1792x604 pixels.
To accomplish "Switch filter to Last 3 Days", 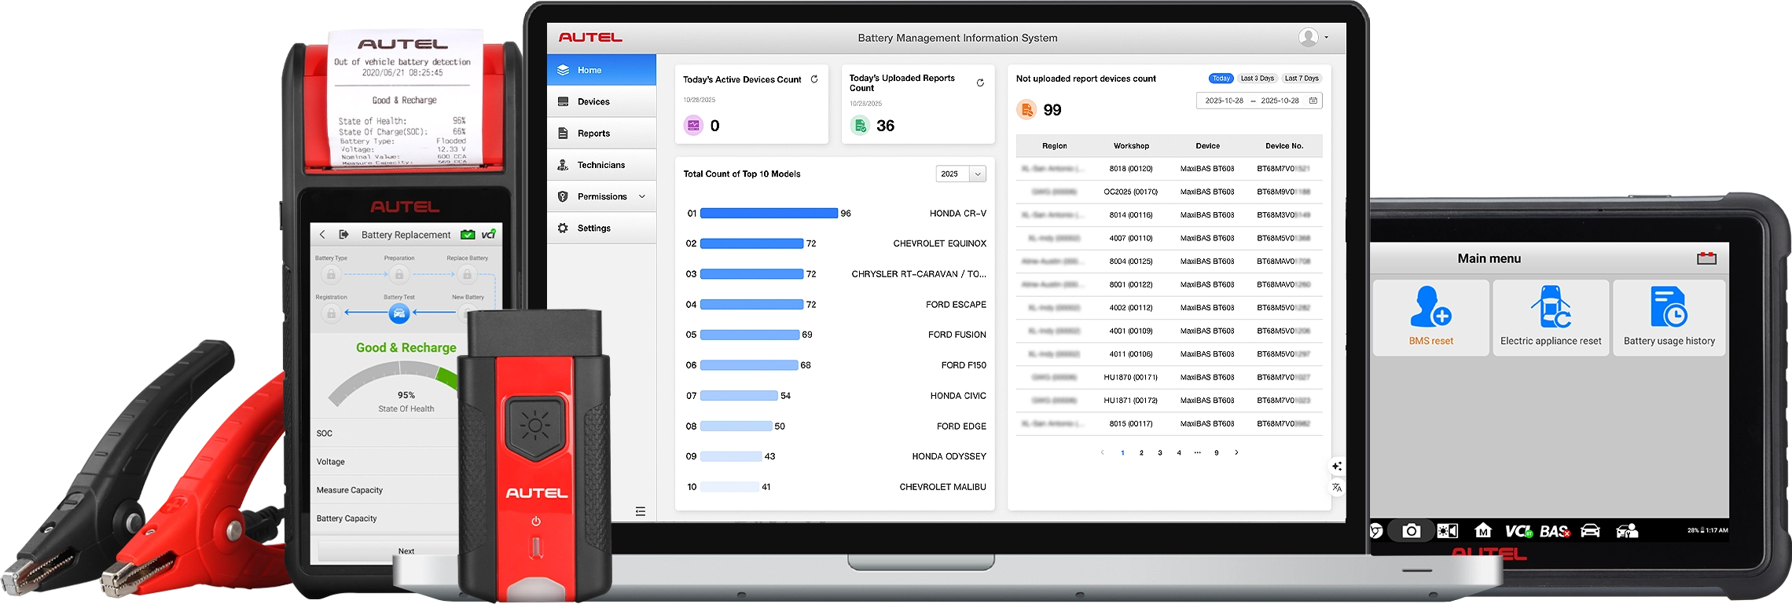I will tap(1257, 79).
